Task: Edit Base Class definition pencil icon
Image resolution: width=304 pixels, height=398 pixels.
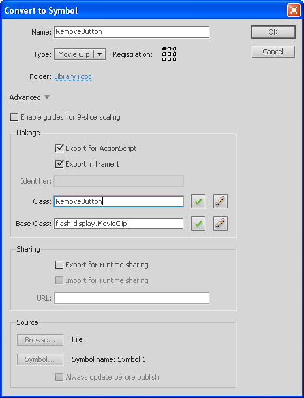Action: click(220, 224)
